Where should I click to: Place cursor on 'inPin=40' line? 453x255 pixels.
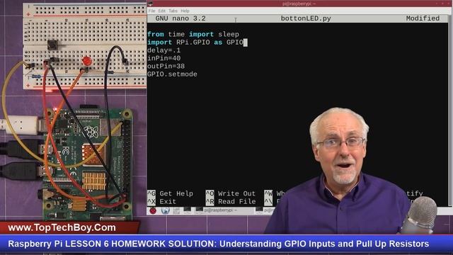click(164, 58)
